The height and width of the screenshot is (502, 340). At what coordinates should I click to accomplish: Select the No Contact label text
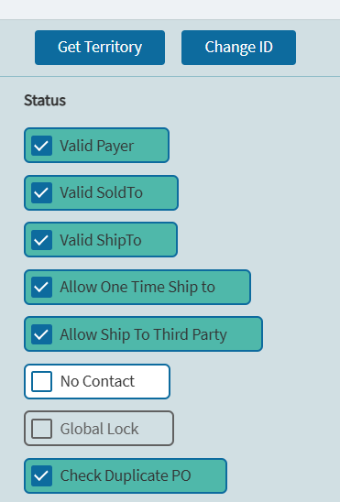coord(97,381)
